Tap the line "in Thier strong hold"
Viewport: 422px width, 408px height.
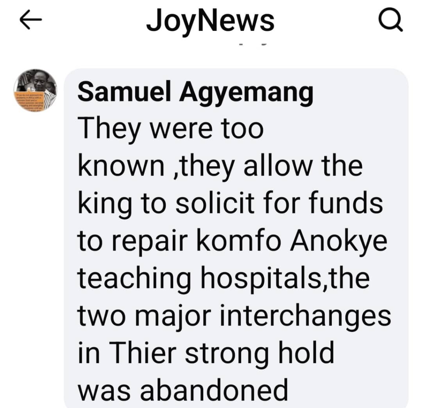206,352
